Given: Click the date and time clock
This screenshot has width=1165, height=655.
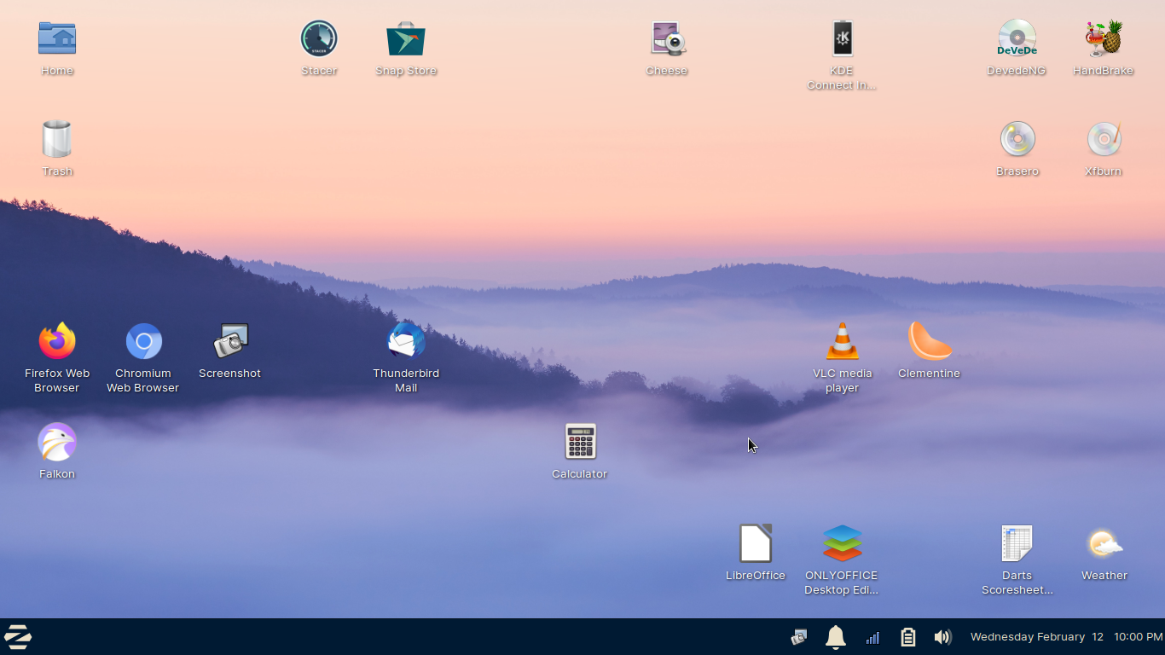Looking at the screenshot, I should [x=1066, y=637].
